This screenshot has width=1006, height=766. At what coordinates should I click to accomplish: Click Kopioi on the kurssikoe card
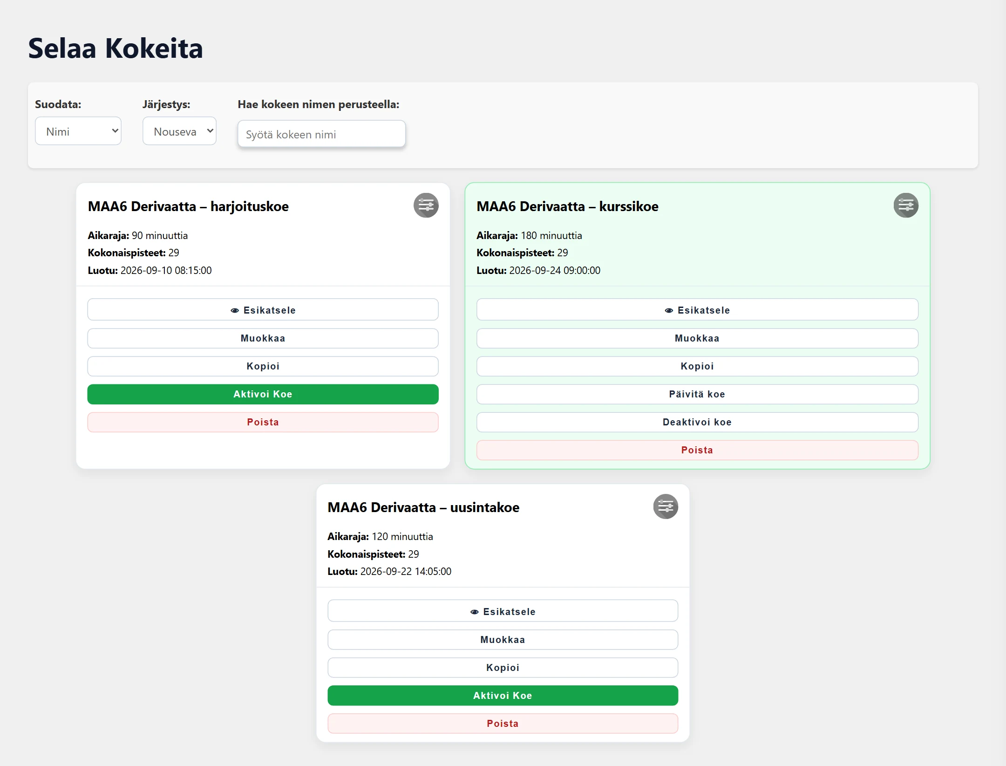pyautogui.click(x=697, y=366)
